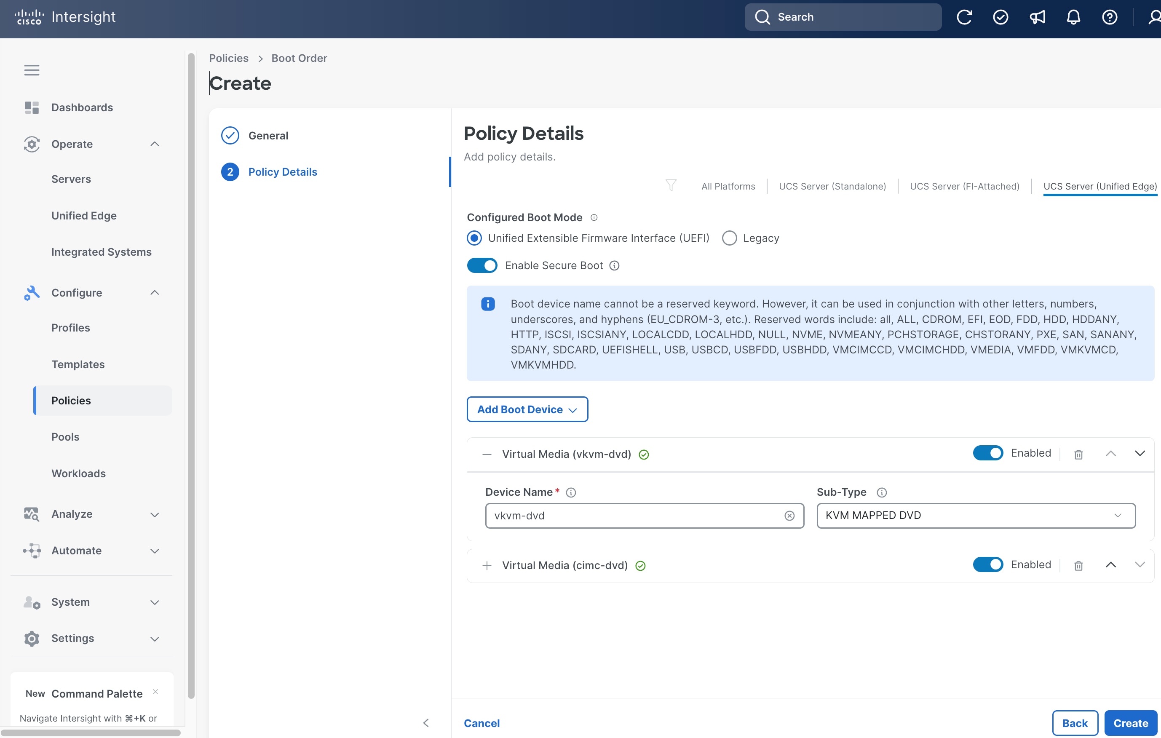Collapse the wizard steps panel arrow

coord(426,722)
